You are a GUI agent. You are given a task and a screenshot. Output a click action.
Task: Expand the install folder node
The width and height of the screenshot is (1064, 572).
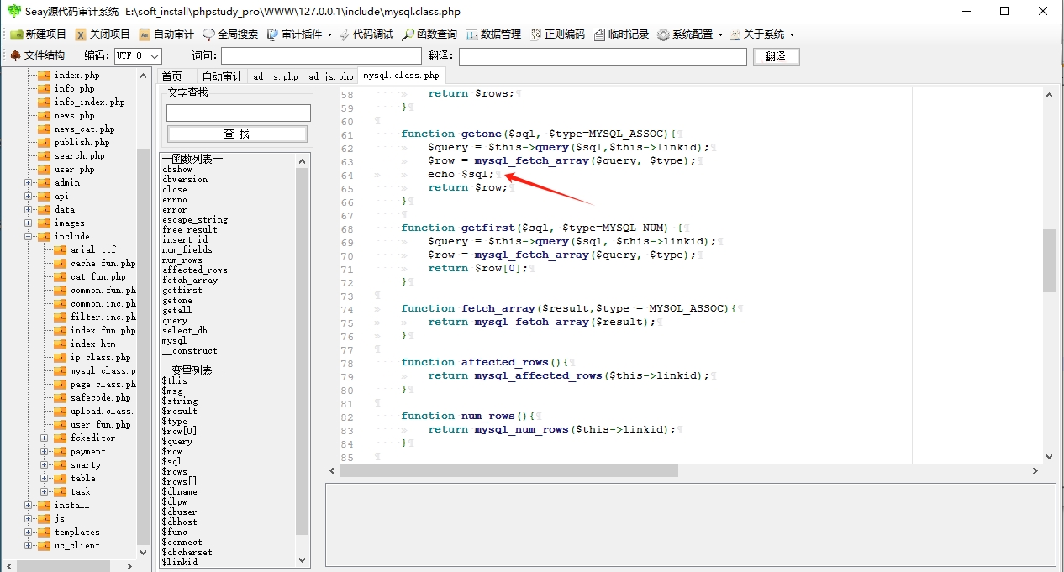click(29, 505)
